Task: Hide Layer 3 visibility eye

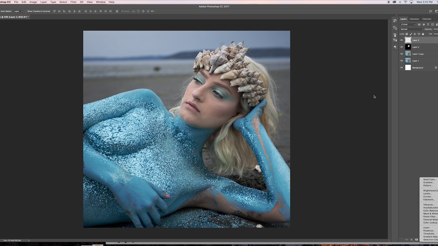Action: pos(402,40)
